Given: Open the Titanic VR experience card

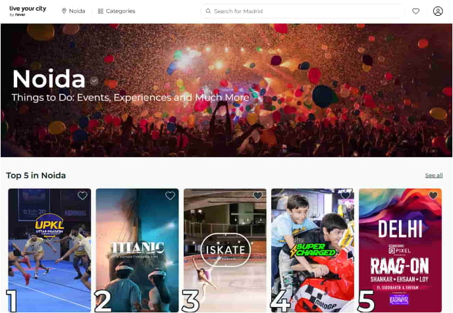Looking at the screenshot, I should click(137, 250).
